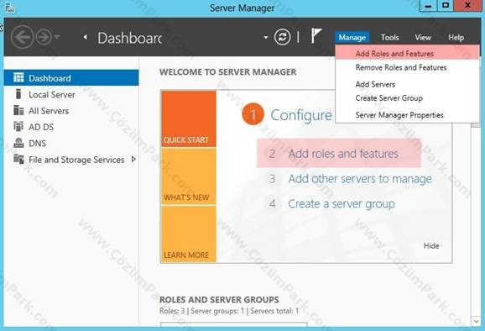
Task: Click the vertical scrollbar down arrow
Action: (477, 322)
